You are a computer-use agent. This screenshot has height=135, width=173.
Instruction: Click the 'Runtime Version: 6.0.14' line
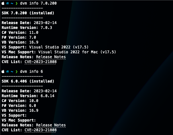pyautogui.click(x=28, y=96)
